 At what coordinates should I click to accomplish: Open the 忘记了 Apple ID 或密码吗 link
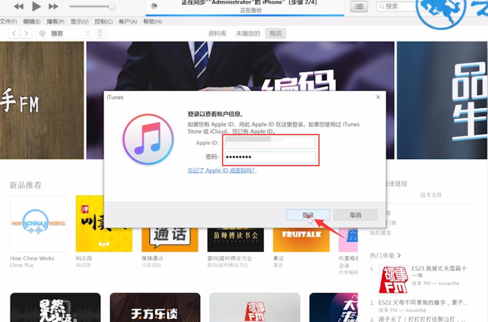[x=222, y=170]
